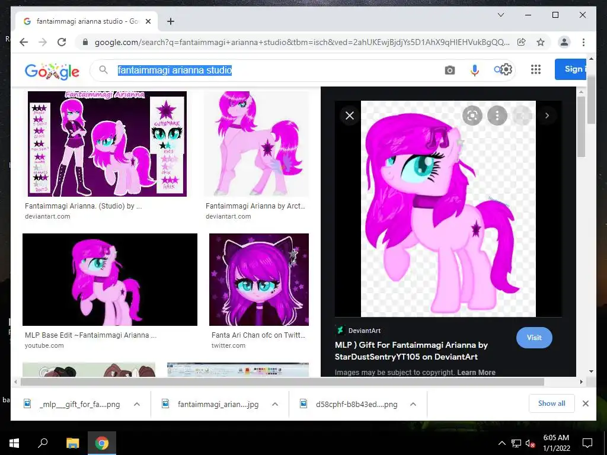The height and width of the screenshot is (455, 607).
Task: Open the 'Fantaimmagi Arianna. (Studio) by' caption
Action: click(83, 206)
